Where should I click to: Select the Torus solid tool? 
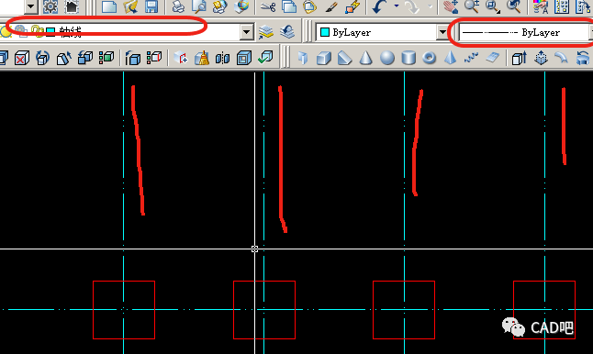pos(429,58)
